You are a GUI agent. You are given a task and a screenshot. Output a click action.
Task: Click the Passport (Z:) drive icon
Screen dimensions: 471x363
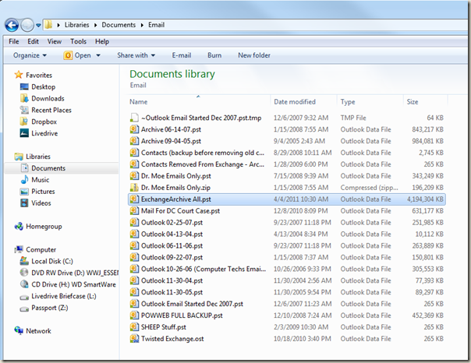click(x=25, y=308)
